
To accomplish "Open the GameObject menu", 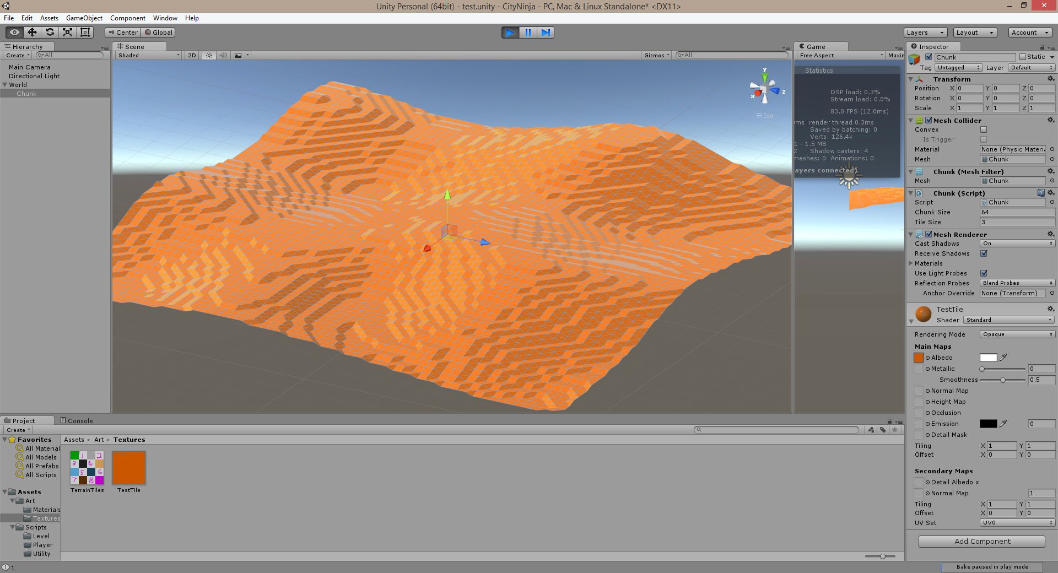I will (x=84, y=18).
